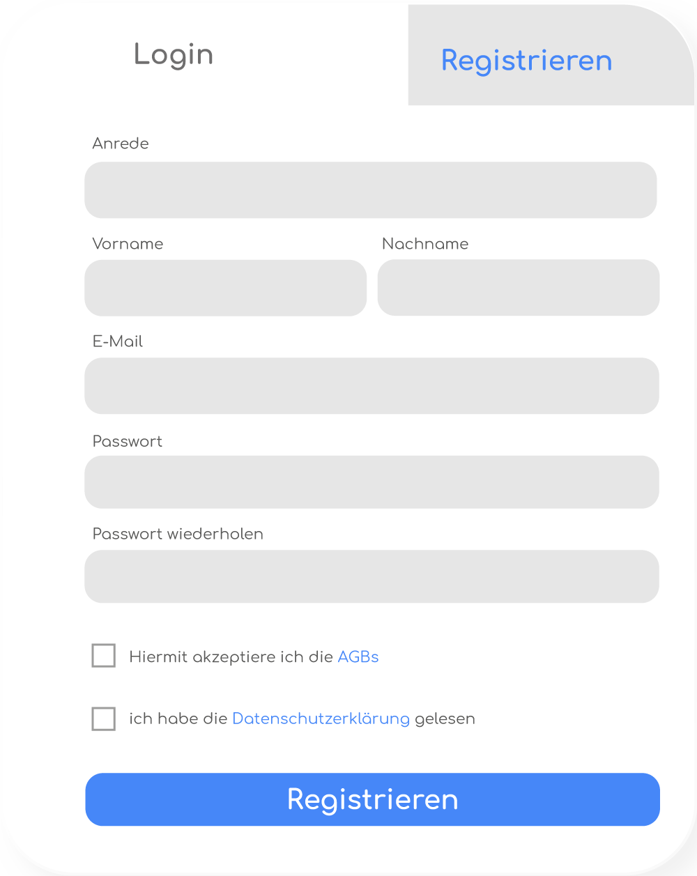The image size is (697, 876).
Task: Click the 'Nachname' label text
Action: (425, 244)
